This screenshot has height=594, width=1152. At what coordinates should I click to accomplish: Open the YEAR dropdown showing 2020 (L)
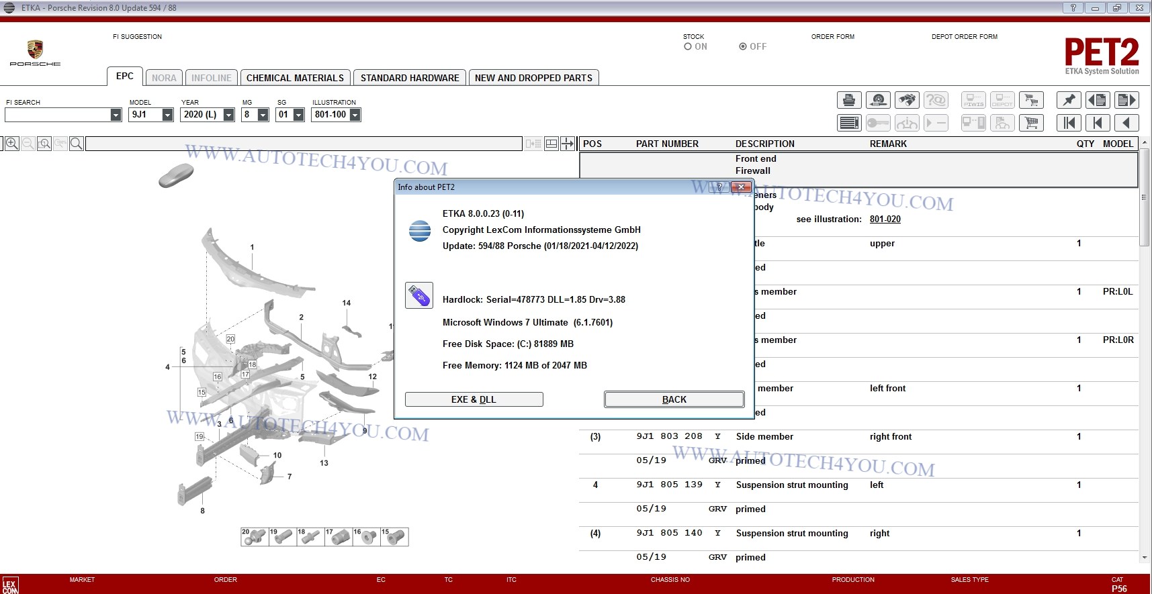(228, 115)
